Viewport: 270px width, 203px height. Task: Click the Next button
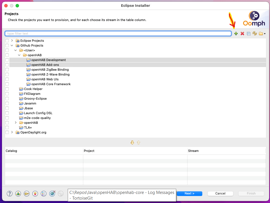189,194
